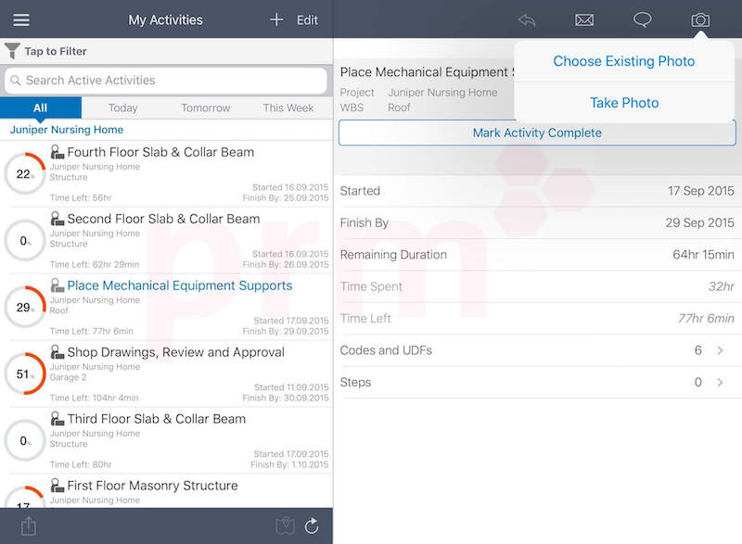Click the 51% progress ring for Shop Drawings
This screenshot has height=544, width=742.
[24, 373]
